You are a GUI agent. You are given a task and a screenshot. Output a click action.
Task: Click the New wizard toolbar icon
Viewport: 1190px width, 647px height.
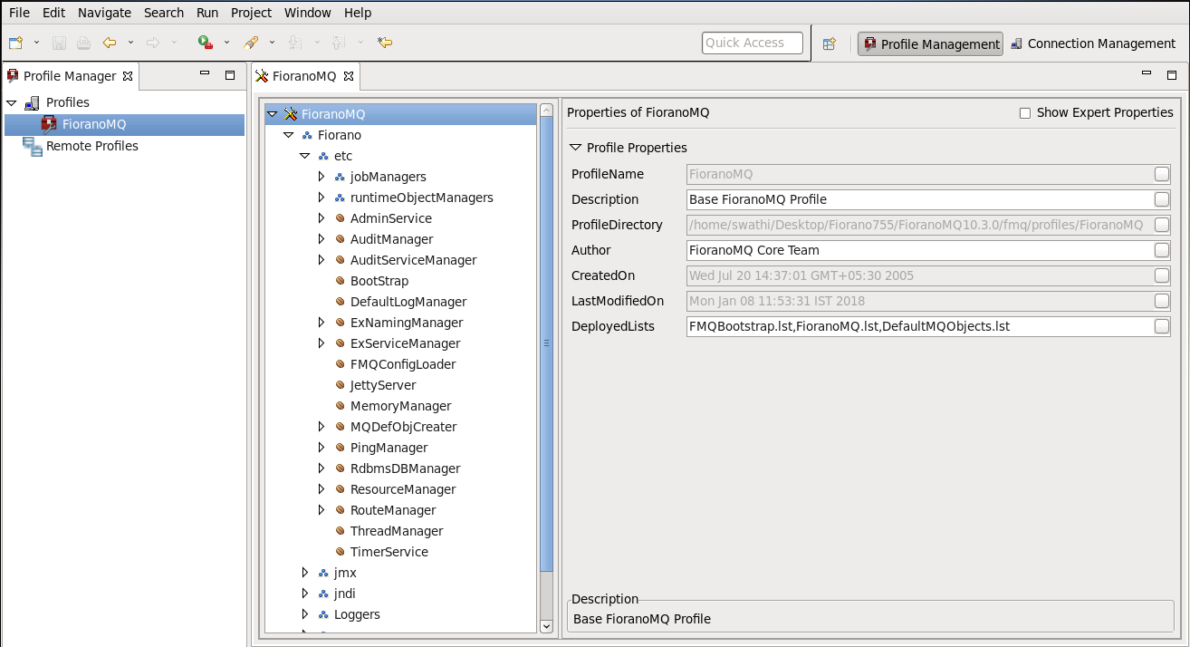click(15, 43)
